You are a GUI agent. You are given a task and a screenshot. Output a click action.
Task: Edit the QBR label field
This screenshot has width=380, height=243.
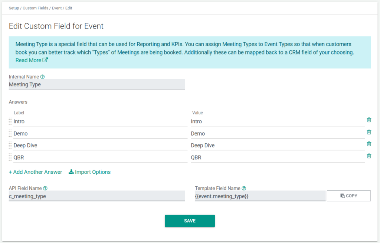tap(99, 157)
